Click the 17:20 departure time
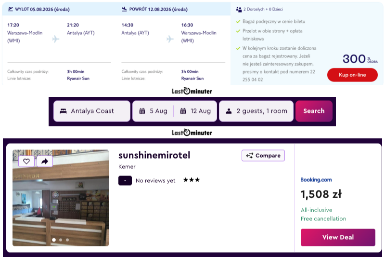The image size is (385, 257). [13, 25]
